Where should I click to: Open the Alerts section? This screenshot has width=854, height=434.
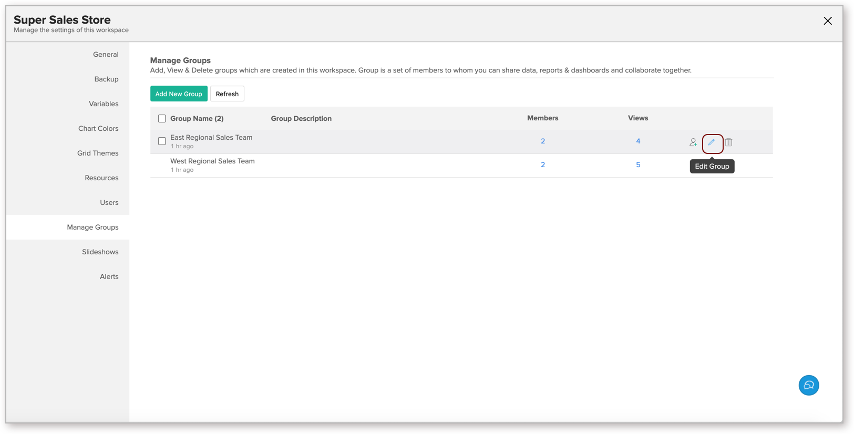pos(109,277)
